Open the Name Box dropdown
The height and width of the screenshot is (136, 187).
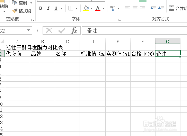(x=28, y=30)
